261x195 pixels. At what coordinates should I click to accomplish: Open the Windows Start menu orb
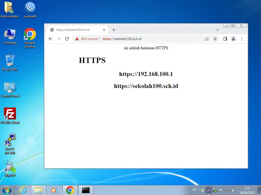click(x=7, y=190)
